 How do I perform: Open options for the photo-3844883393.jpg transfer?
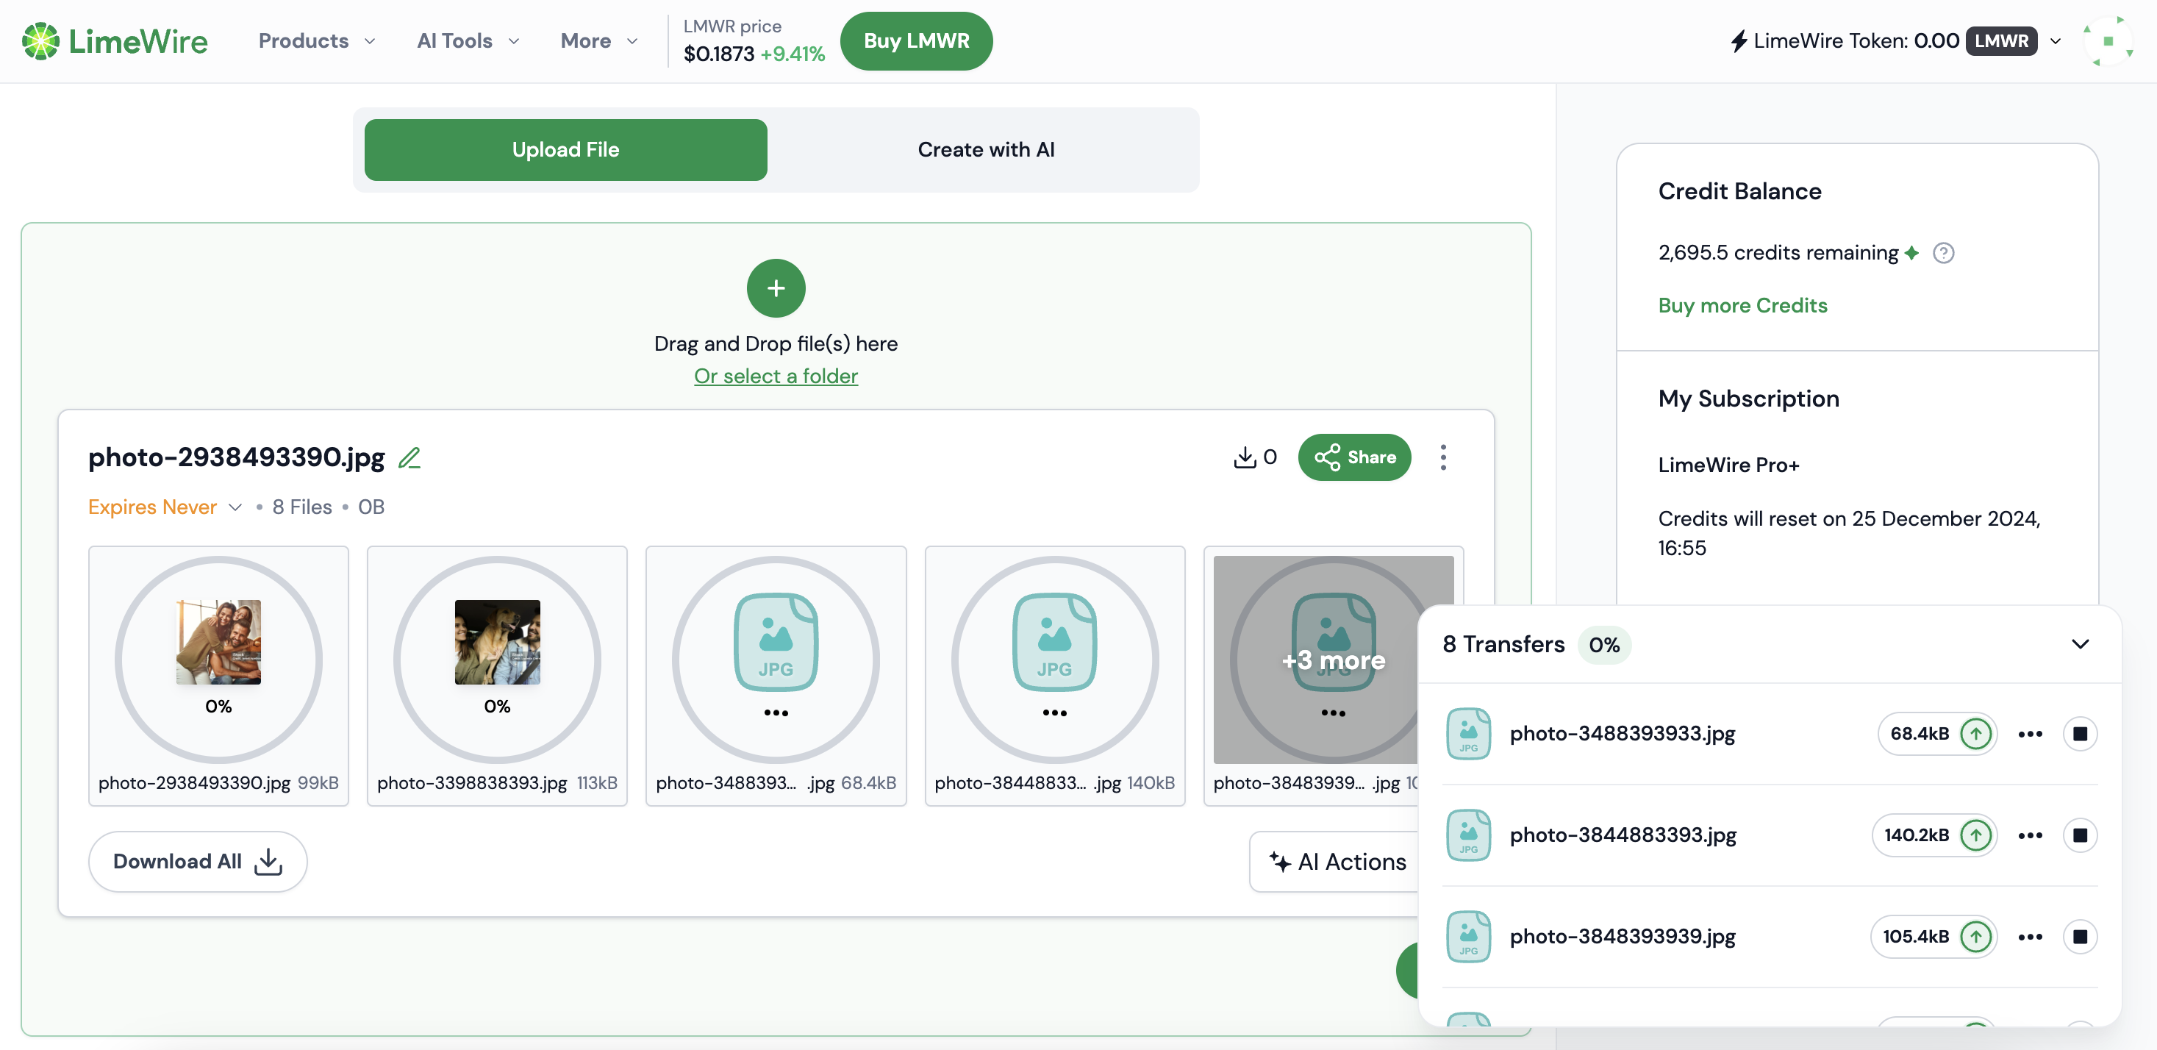(x=2030, y=835)
